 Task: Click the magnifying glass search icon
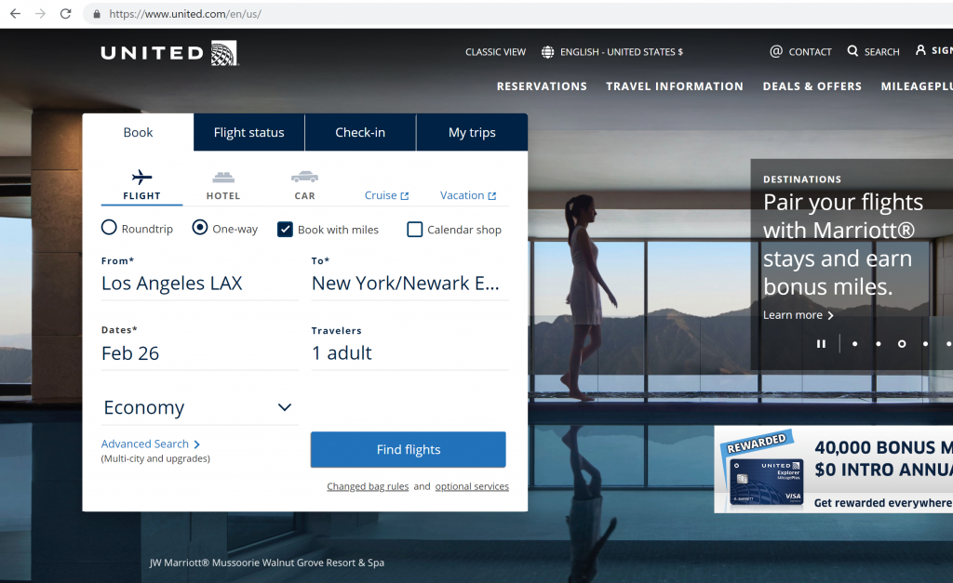(x=852, y=51)
